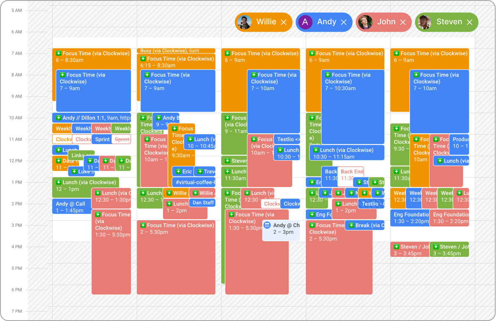The image size is (496, 321).
Task: Open the '#virtual-coffee-b' event
Action: pyautogui.click(x=193, y=181)
